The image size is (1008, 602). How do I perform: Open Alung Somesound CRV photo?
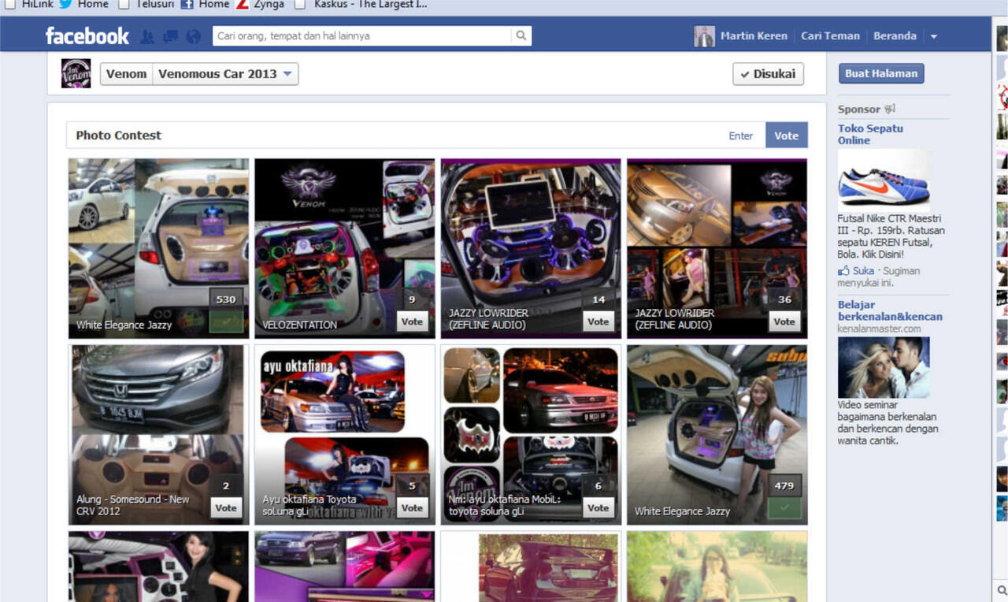(158, 434)
